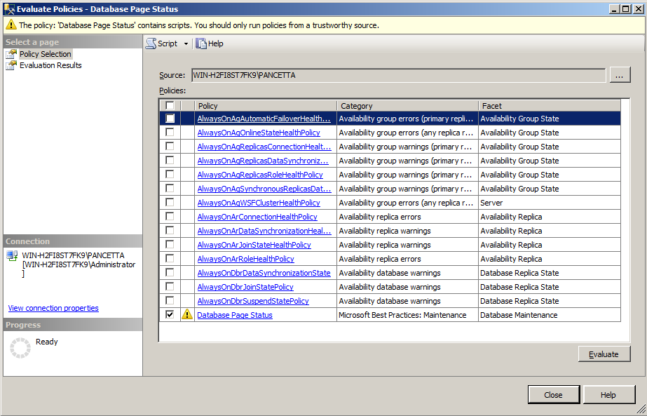This screenshot has width=647, height=416.
Task: Check the AlwaysOnArJoinStateHealthPolicy checkbox
Action: [170, 245]
